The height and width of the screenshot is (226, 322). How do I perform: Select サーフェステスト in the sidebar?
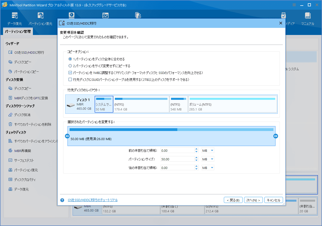coord(21,160)
